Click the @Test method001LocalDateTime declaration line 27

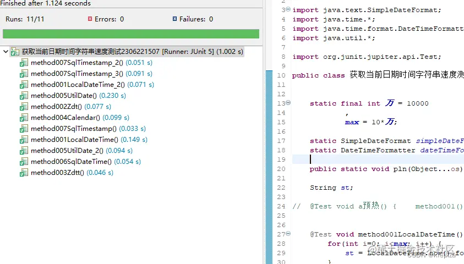[386, 234]
